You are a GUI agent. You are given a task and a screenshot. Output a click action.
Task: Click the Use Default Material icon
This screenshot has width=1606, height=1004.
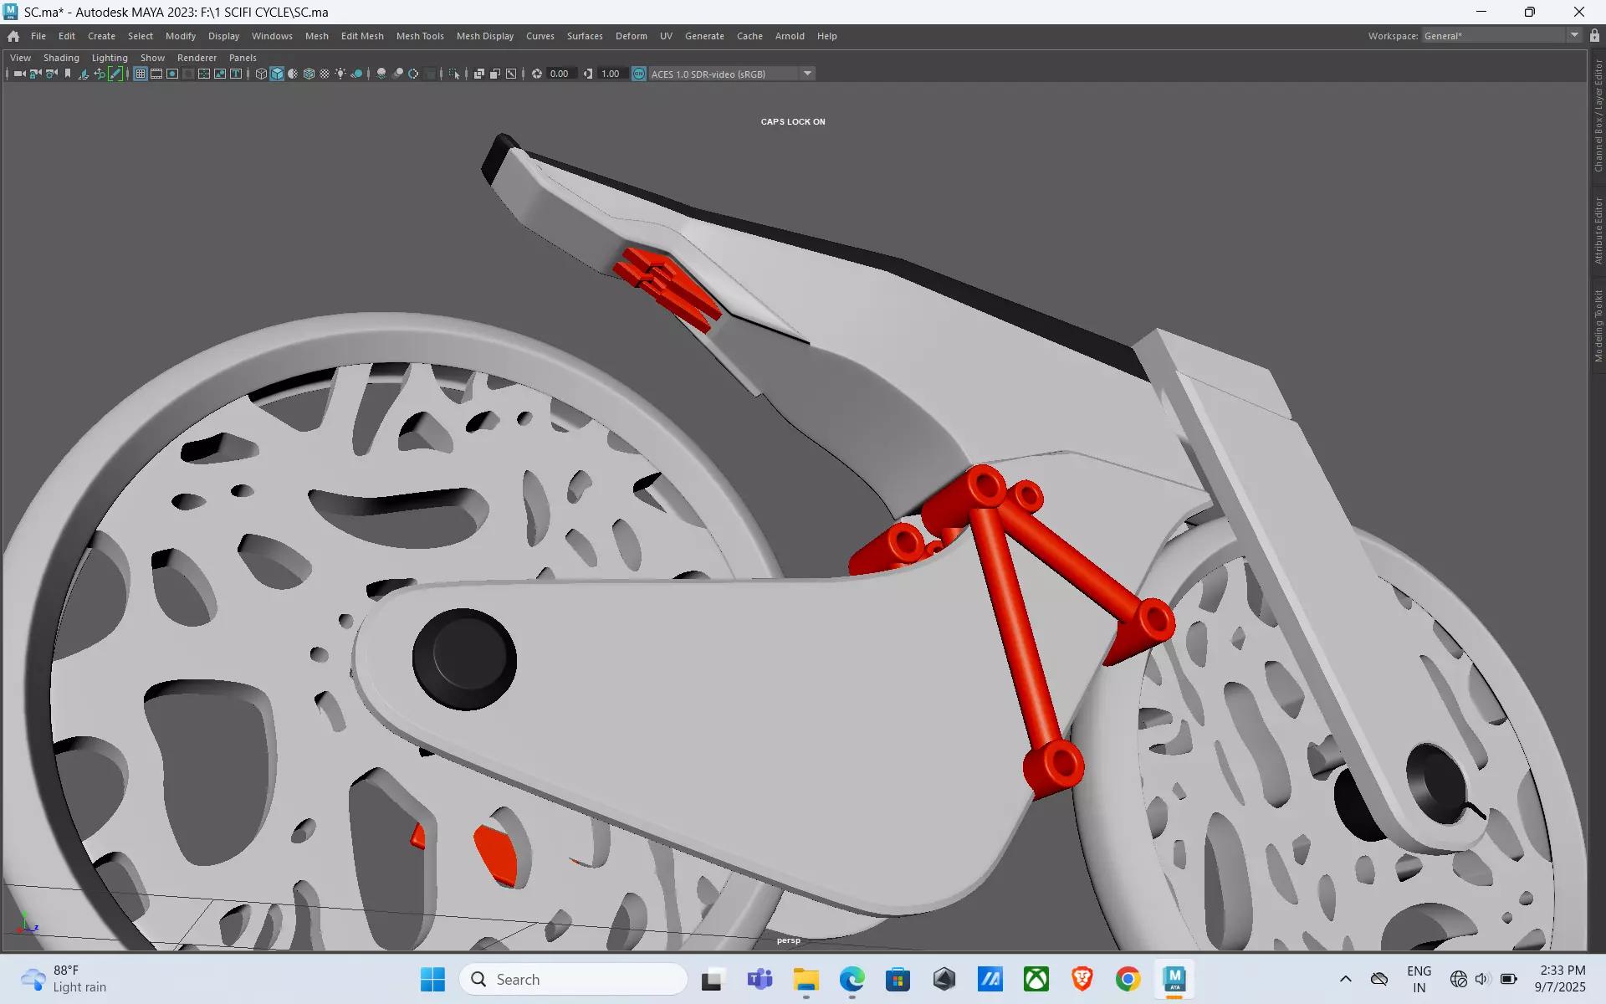click(x=293, y=74)
